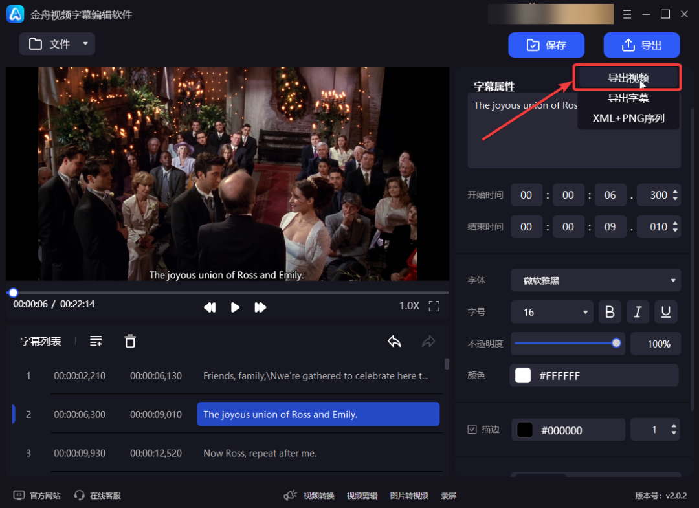
Task: Click the 结束时间 seconds field 09
Action: [610, 226]
